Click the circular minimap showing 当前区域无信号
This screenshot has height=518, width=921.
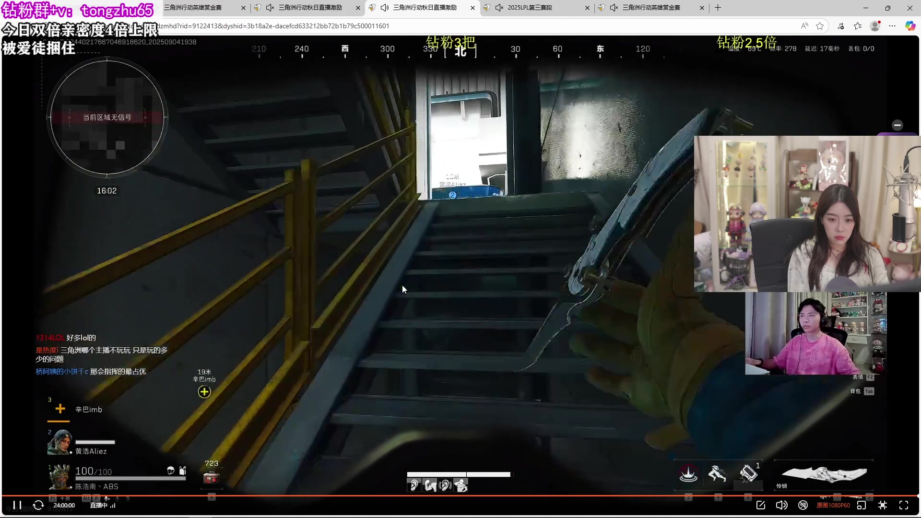point(107,117)
